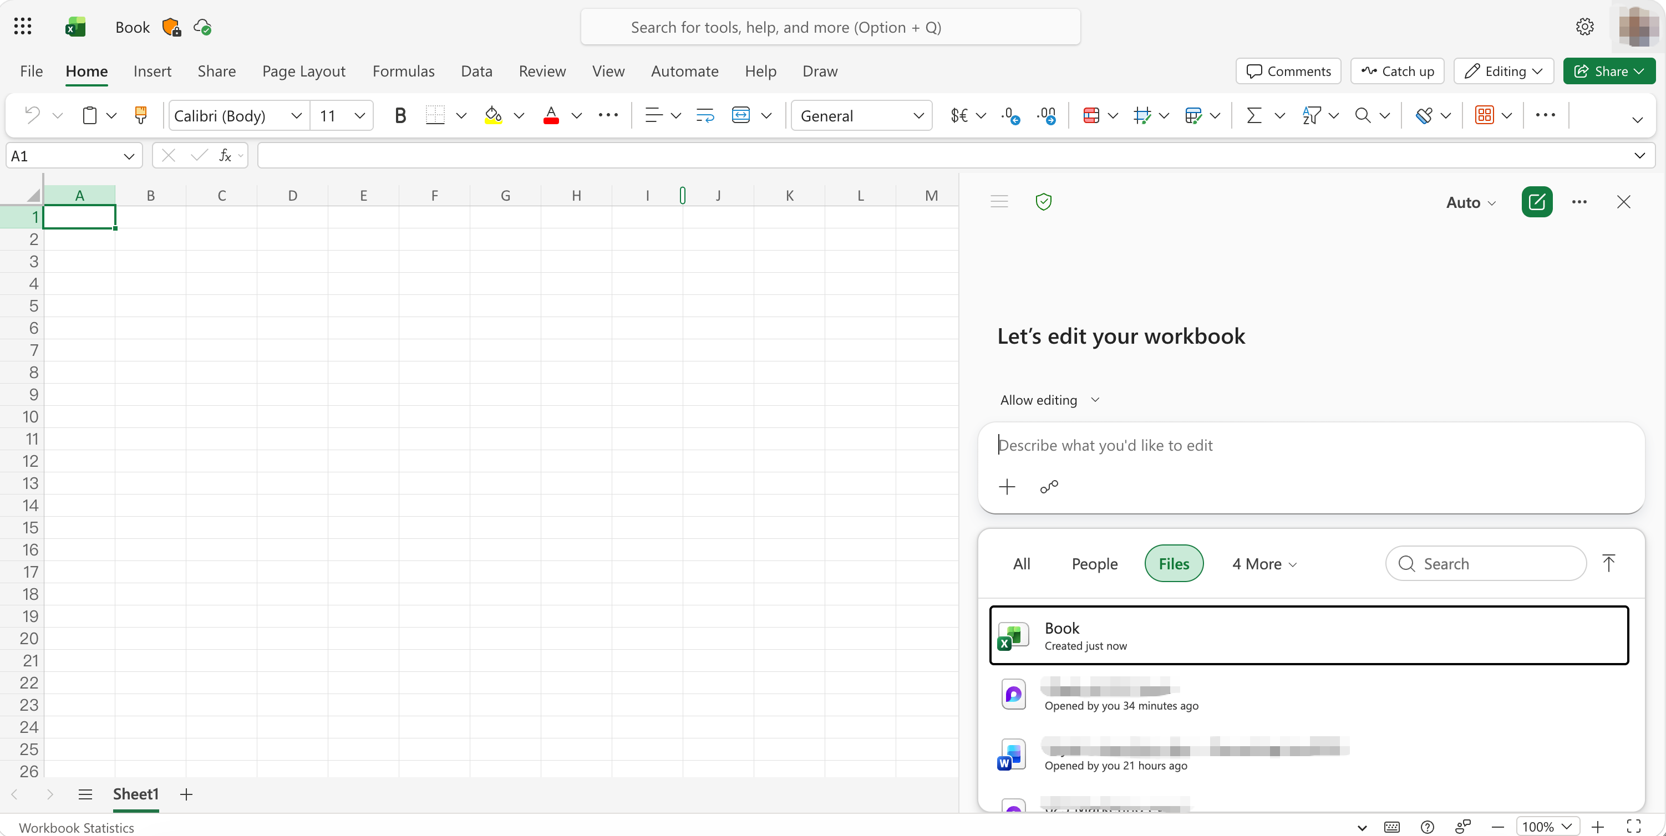
Task: Click Sort and Filter icon
Action: click(1312, 116)
